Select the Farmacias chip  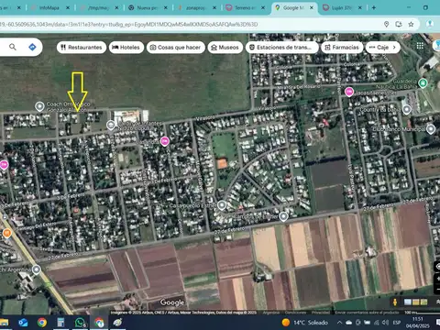342,48
